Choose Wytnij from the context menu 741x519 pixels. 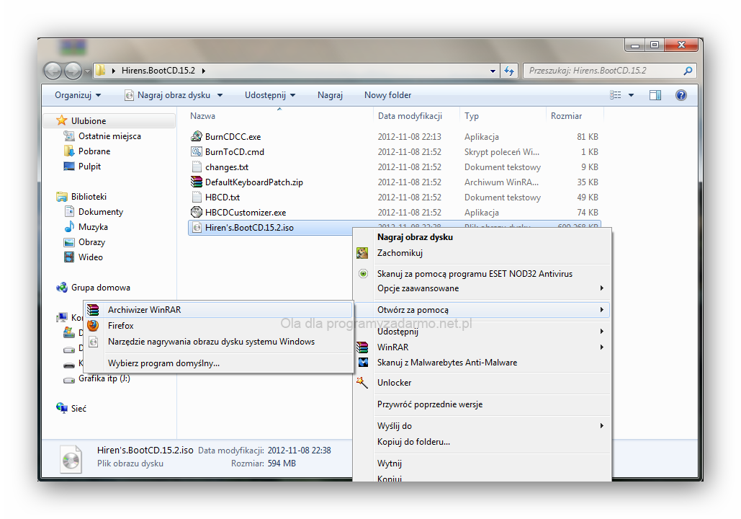(482, 463)
